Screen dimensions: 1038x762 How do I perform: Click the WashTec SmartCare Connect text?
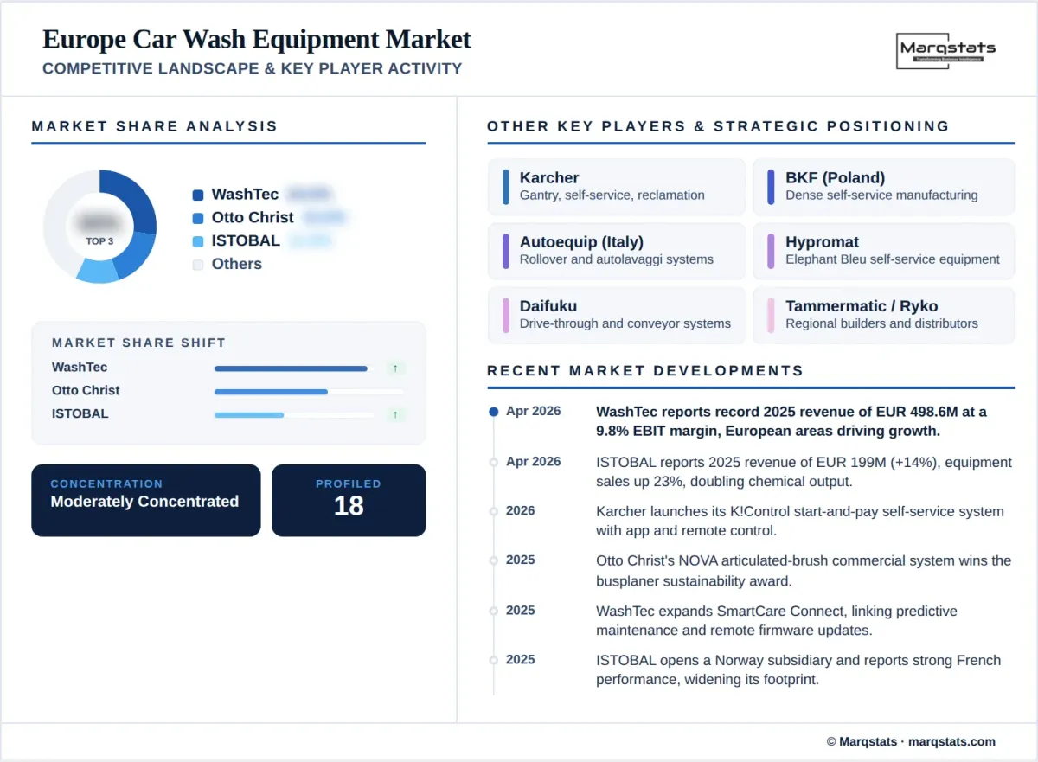[x=777, y=620]
